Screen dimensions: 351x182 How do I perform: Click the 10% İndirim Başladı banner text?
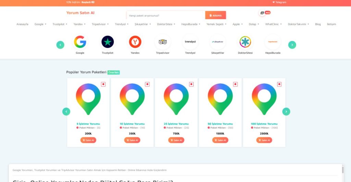[x=80, y=2]
